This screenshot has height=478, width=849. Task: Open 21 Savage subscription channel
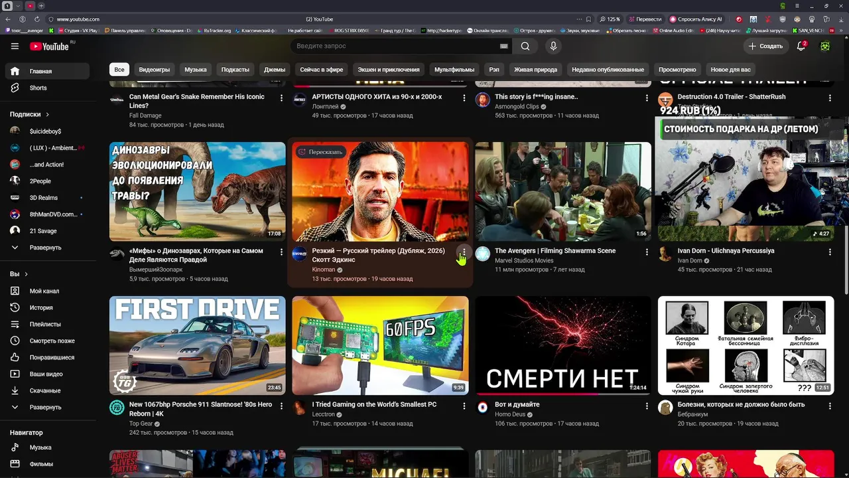(x=47, y=231)
